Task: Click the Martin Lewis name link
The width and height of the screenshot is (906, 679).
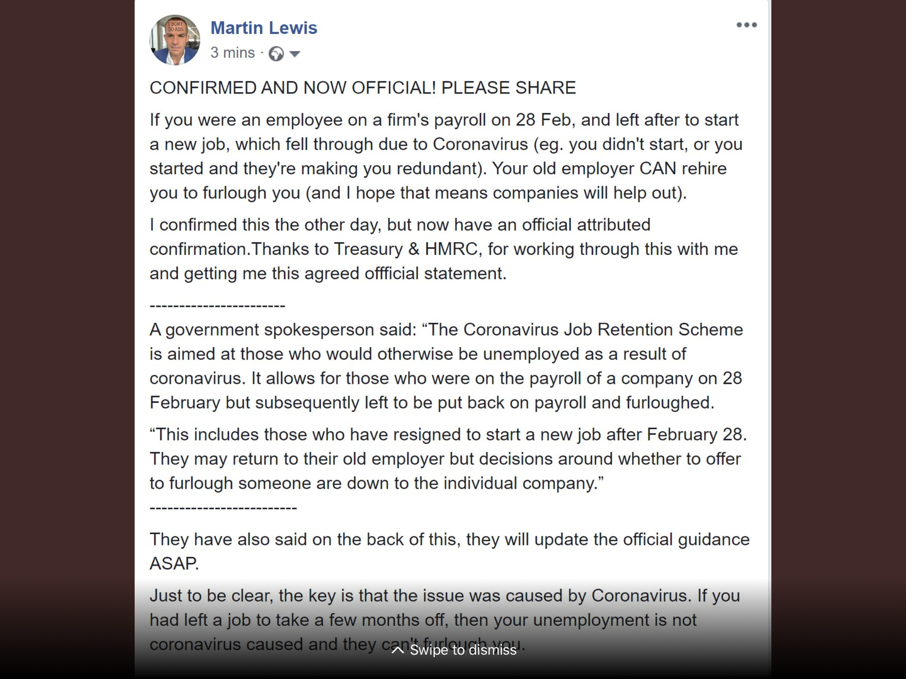Action: (264, 28)
